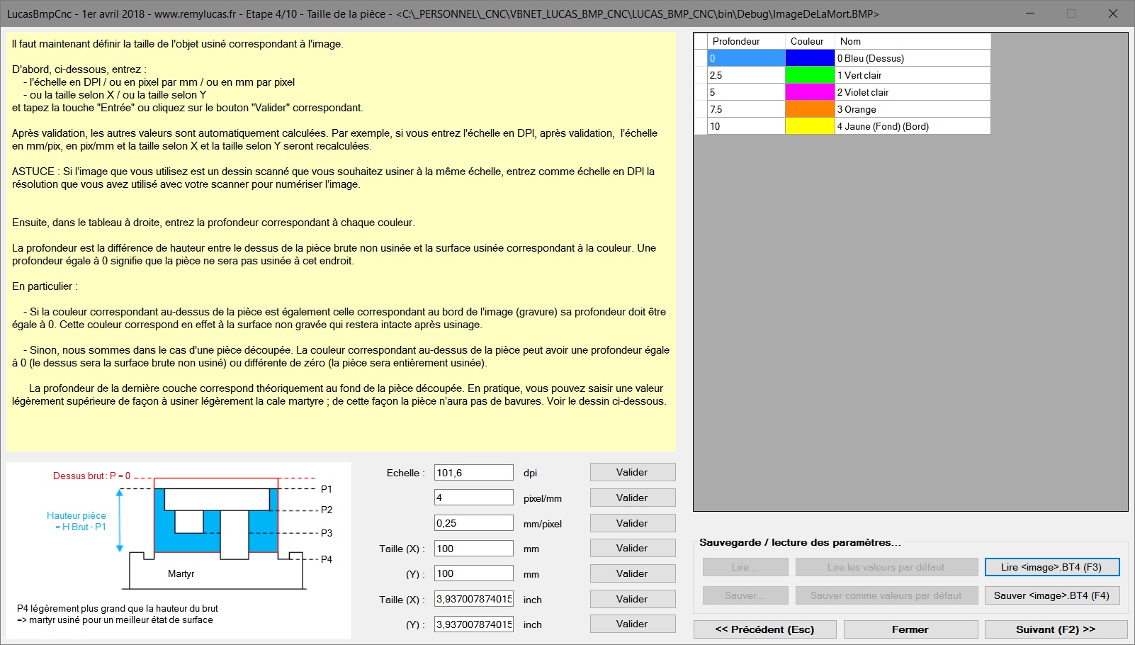Close the LucasBmpCnc window
Viewport: 1135px width, 645px height.
pos(1113,13)
